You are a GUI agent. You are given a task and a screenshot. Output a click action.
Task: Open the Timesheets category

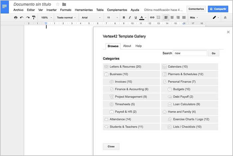[x=131, y=104]
